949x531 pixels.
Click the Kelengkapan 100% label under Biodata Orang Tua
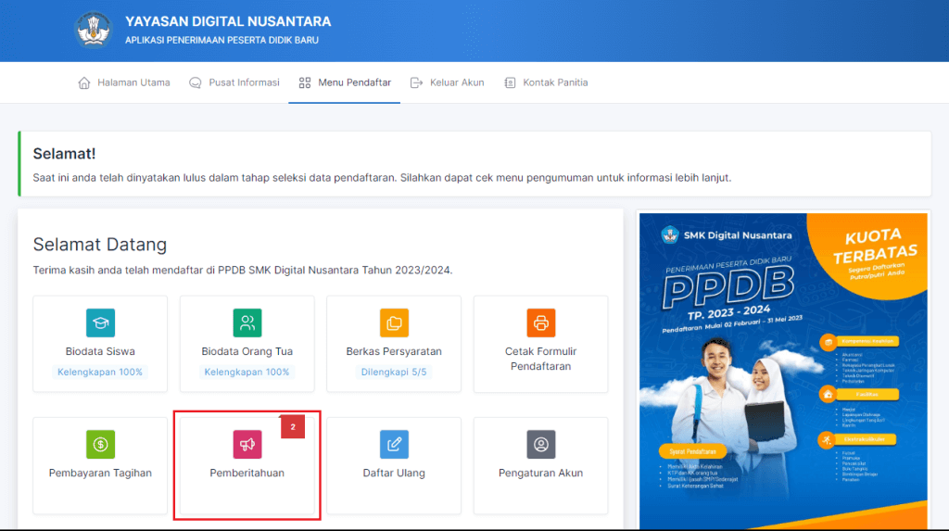pyautogui.click(x=247, y=372)
